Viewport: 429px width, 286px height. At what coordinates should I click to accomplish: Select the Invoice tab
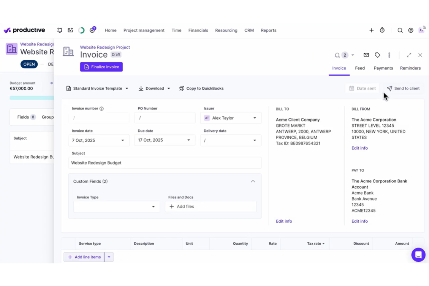pos(339,68)
